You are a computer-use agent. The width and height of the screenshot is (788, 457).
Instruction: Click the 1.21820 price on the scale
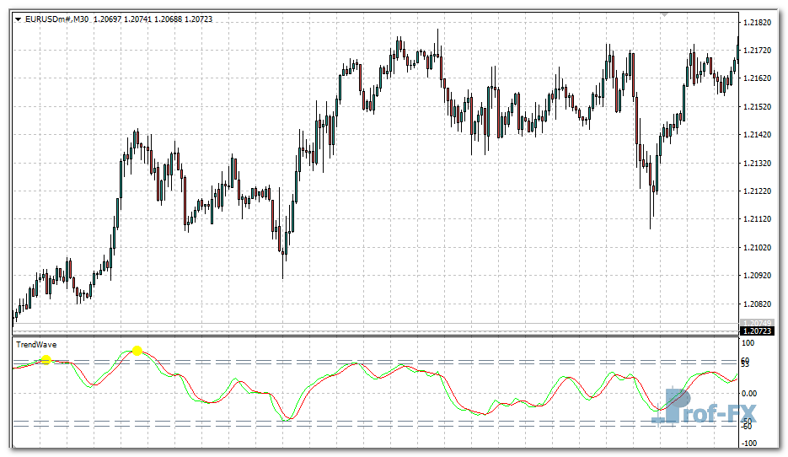click(x=758, y=22)
